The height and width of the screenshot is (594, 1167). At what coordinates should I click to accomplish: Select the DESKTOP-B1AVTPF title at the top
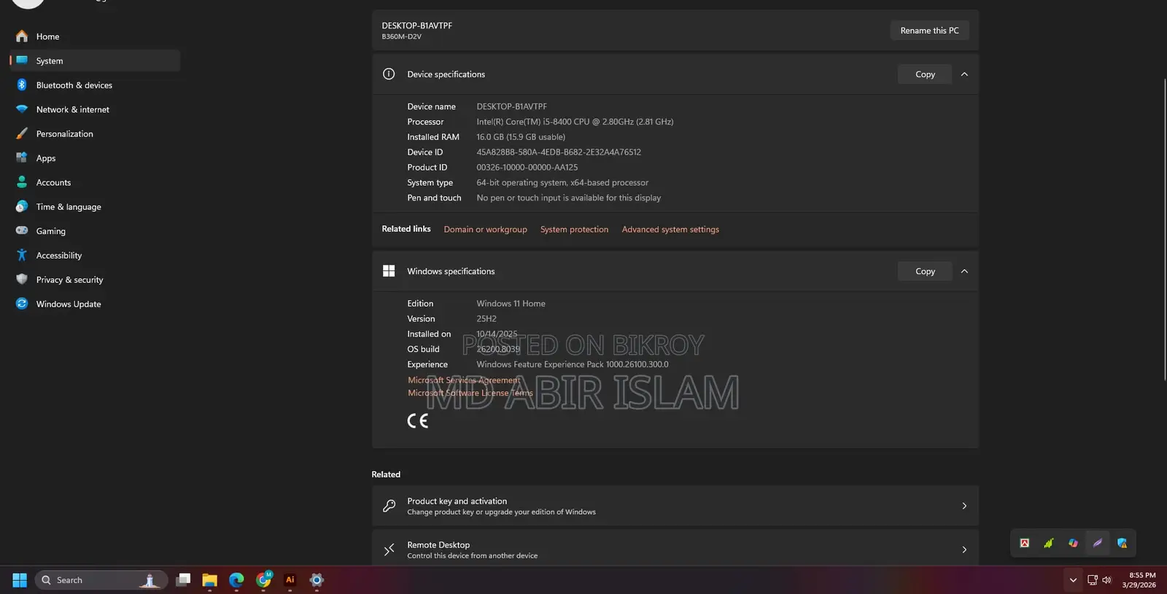pyautogui.click(x=417, y=26)
